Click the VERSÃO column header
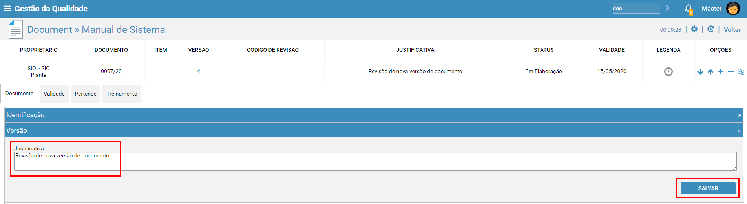 tap(199, 50)
